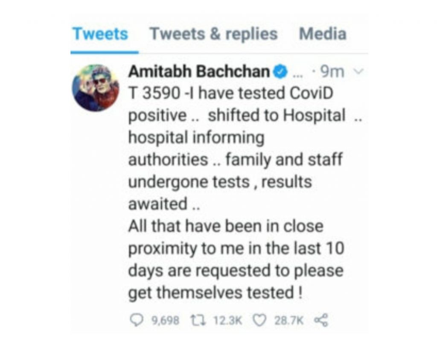The width and height of the screenshot is (437, 344).
Task: Click the Amitabh Bachchan display name
Action: pos(199,72)
